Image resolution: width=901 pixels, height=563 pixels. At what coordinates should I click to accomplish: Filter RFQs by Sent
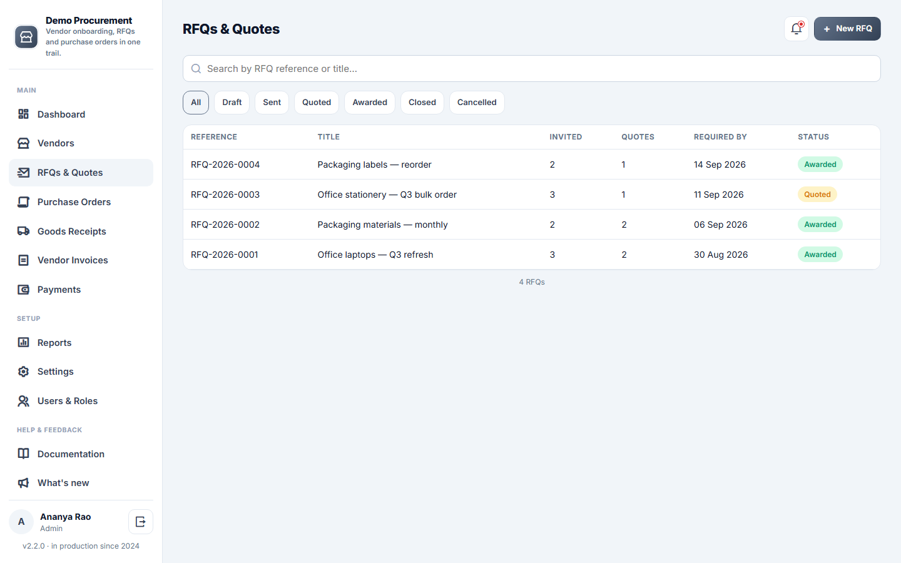click(272, 103)
